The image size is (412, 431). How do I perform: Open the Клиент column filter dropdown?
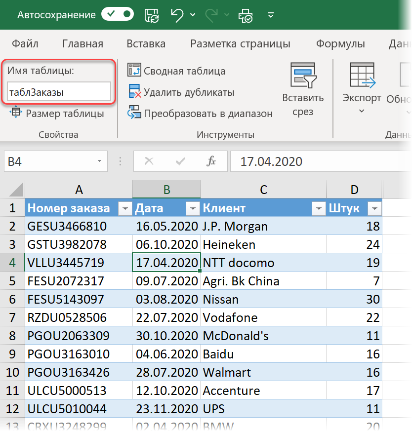tap(319, 208)
